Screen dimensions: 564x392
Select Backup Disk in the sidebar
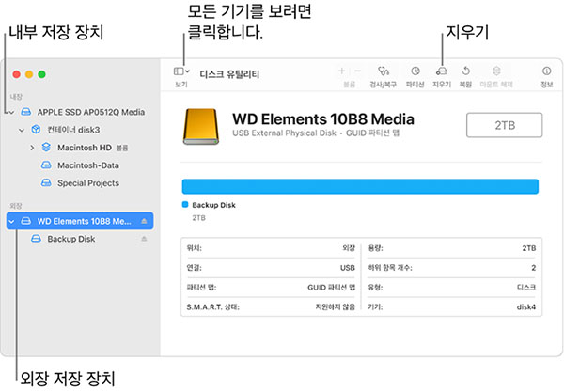tap(70, 239)
